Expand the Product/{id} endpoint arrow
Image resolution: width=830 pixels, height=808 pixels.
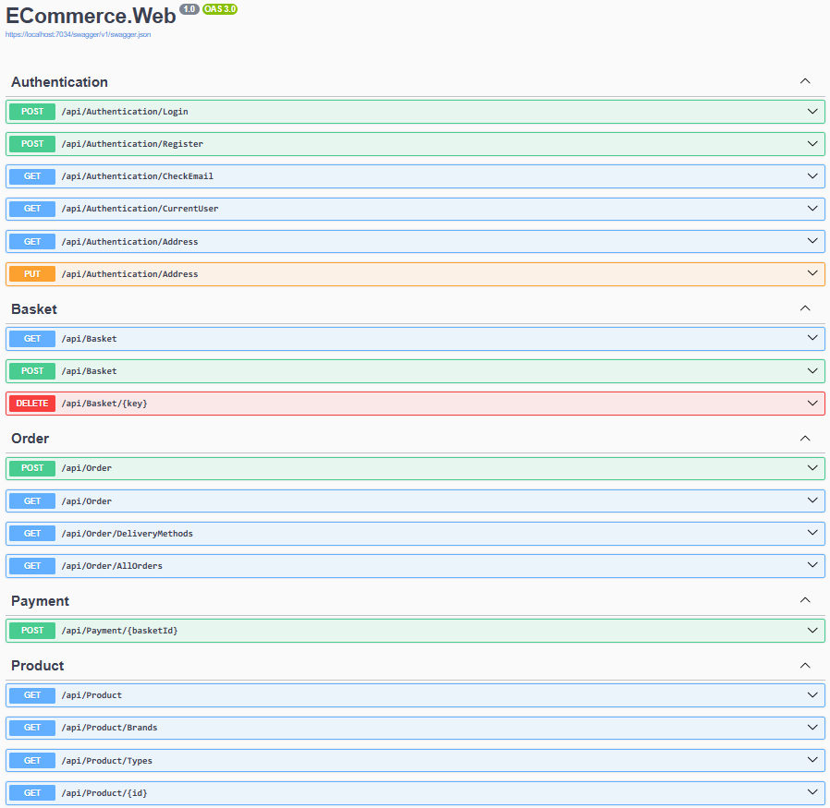(812, 792)
